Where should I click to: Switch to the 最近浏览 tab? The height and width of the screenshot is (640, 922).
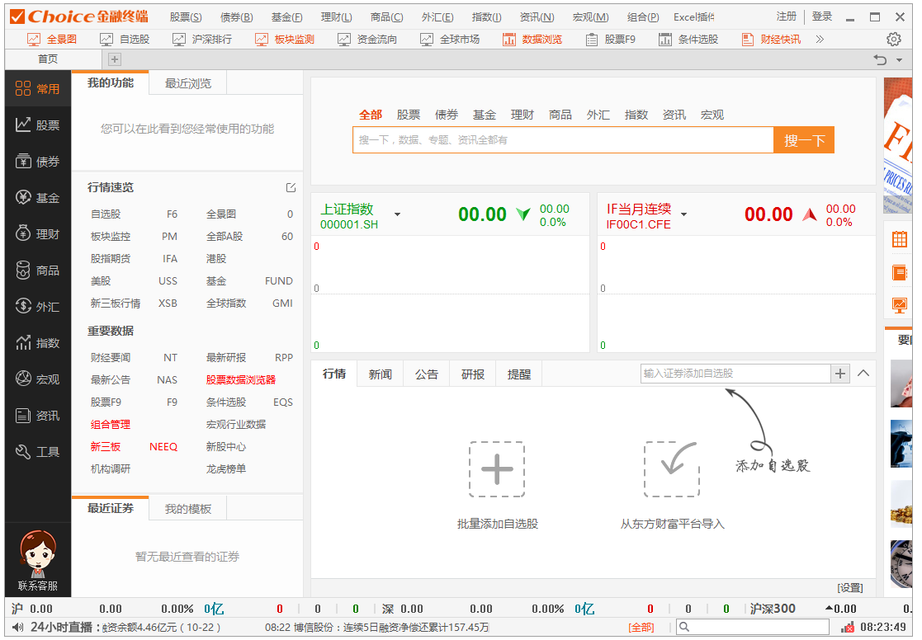click(188, 83)
